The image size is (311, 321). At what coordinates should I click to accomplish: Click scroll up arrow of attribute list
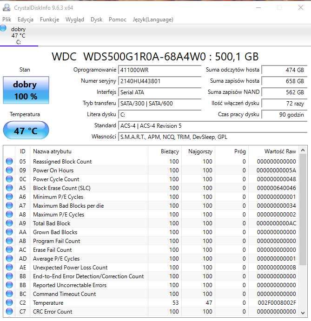pos(303,151)
